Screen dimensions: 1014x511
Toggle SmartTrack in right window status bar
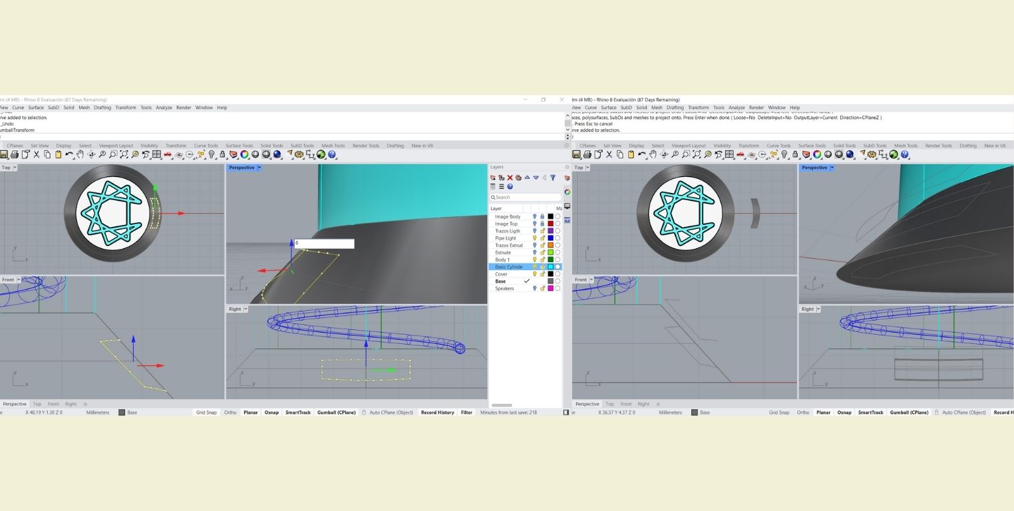(x=870, y=413)
